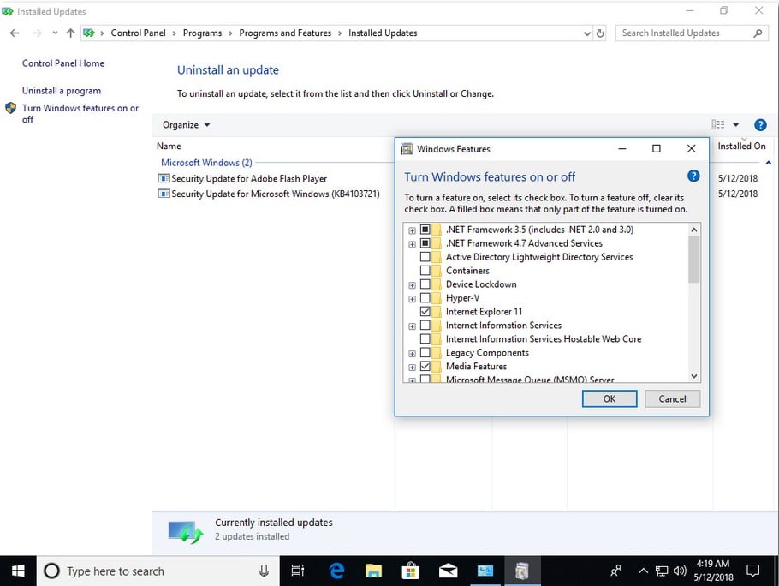Click the Windows Features title bar icon
Viewport: 779px width, 586px height.
pos(407,148)
